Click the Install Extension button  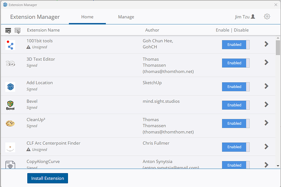tap(48, 178)
